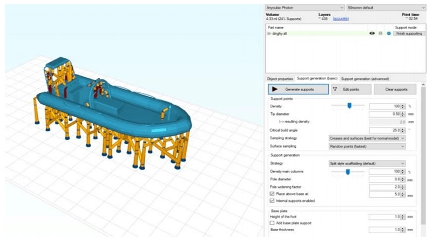
Task: Click Height of the foot field
Action: point(384,217)
